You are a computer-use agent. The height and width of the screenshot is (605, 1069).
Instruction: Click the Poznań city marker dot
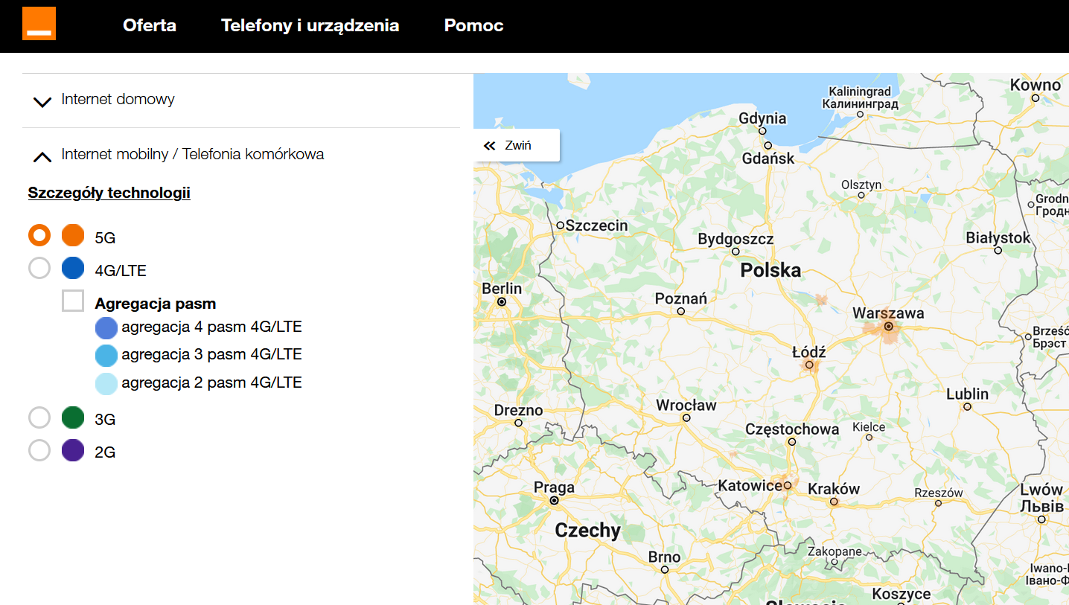click(680, 311)
